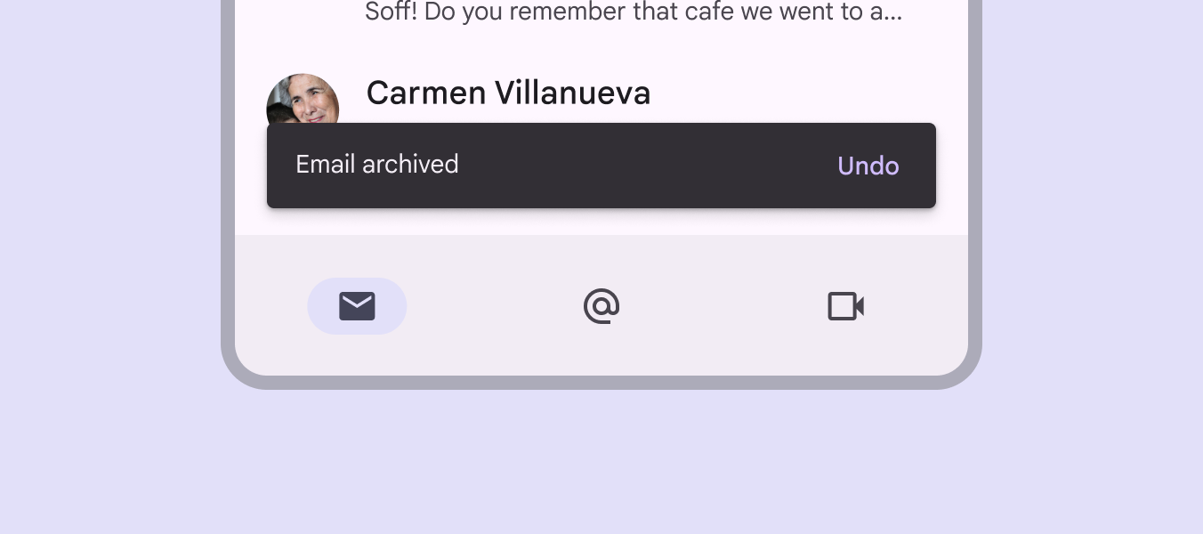Click the Carmen Villanueva sender name
Image resolution: width=1203 pixels, height=534 pixels.
(x=508, y=93)
